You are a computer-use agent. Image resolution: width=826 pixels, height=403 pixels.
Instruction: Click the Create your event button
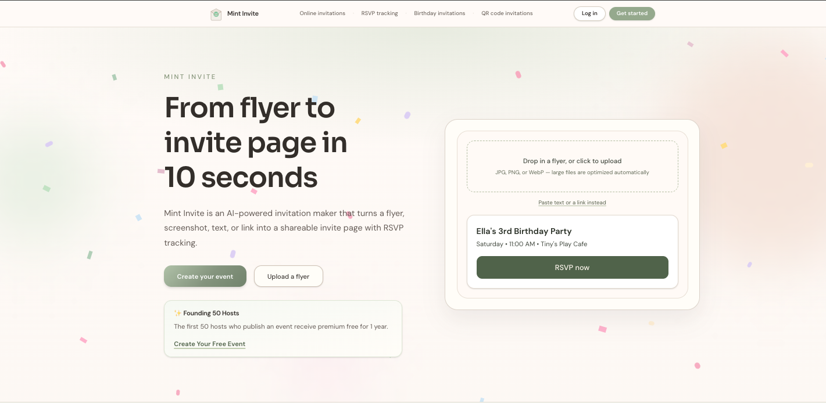pyautogui.click(x=205, y=276)
